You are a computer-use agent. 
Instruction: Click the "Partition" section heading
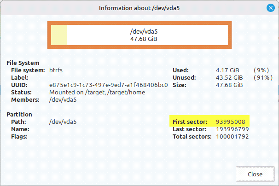[19, 114]
